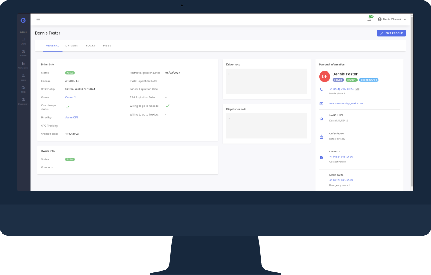Viewport: 431px width, 275px height.
Task: Follow the Aaron OPS hired by link
Action: (x=72, y=118)
